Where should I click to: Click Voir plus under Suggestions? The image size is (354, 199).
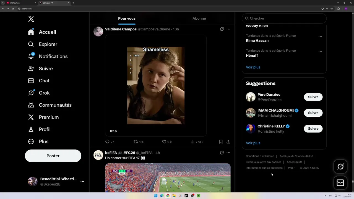[253, 143]
